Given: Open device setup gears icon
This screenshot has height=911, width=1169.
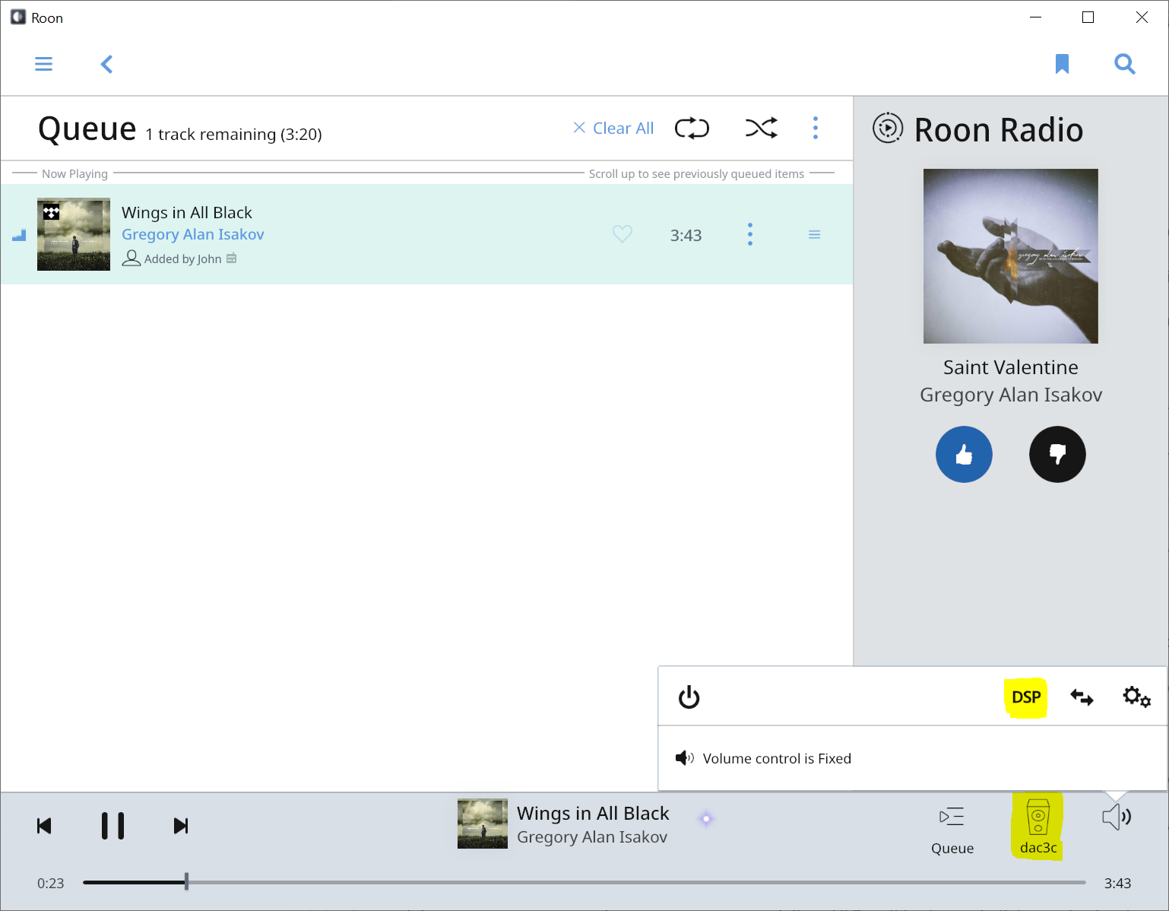Looking at the screenshot, I should (x=1137, y=697).
